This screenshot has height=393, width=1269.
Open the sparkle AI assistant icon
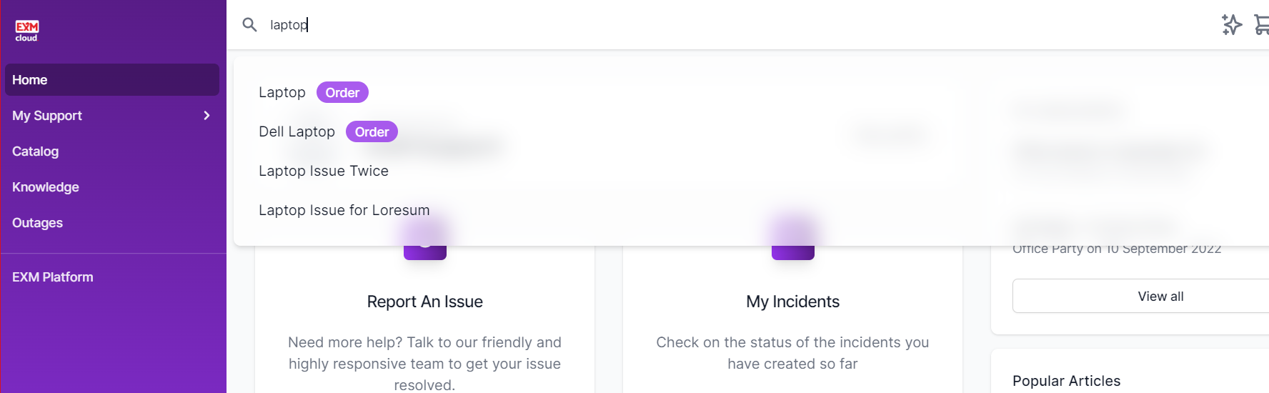1231,25
